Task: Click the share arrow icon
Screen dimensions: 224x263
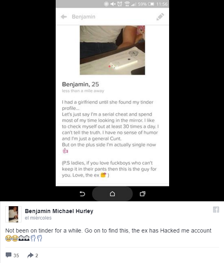Action: tap(30, 255)
